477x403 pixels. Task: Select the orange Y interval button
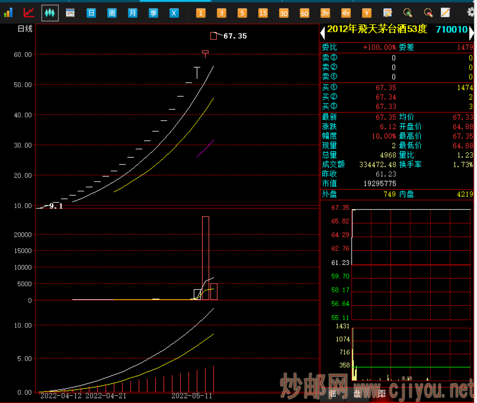tap(367, 13)
